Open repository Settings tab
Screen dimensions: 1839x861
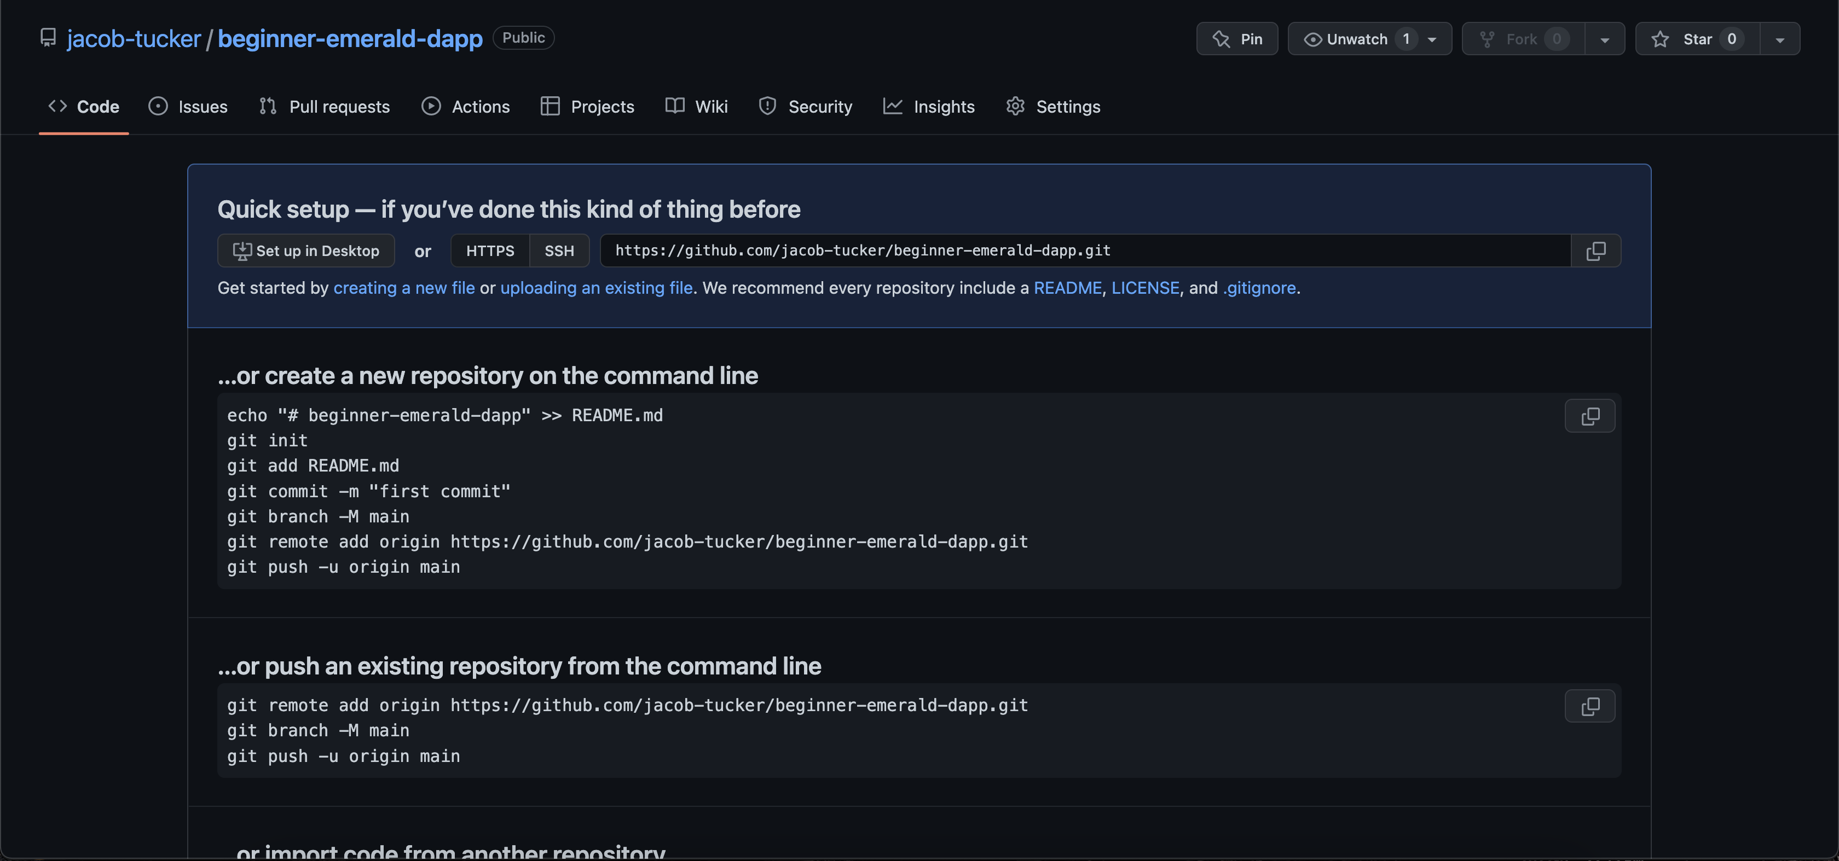click(1054, 106)
